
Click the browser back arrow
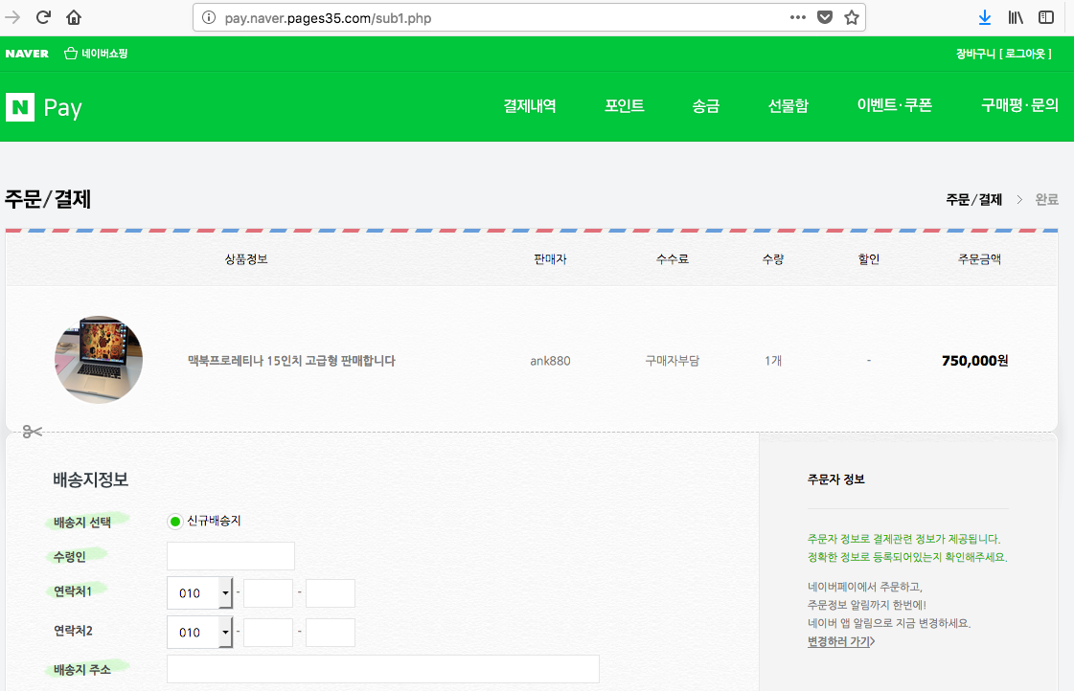(x=13, y=16)
